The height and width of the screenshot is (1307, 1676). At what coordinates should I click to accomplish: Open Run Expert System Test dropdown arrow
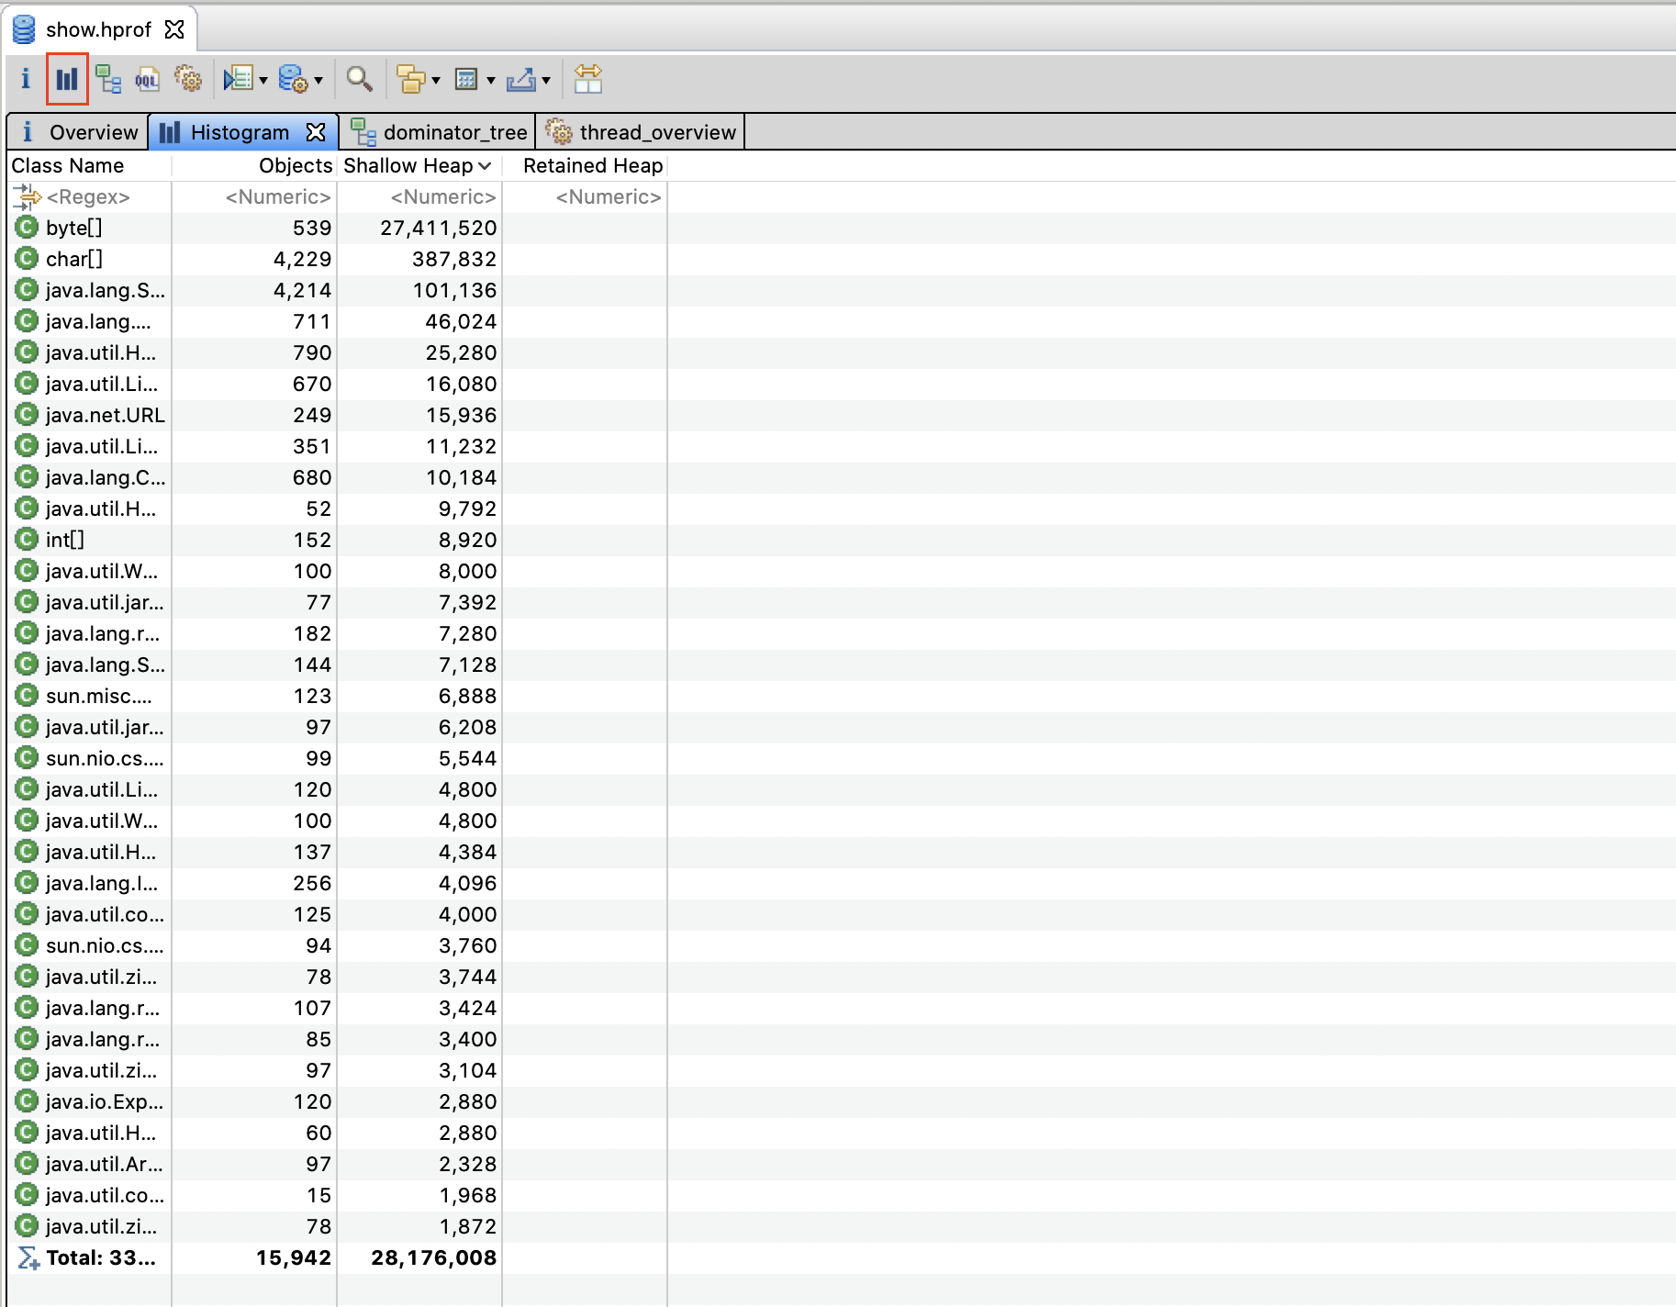coord(263,81)
